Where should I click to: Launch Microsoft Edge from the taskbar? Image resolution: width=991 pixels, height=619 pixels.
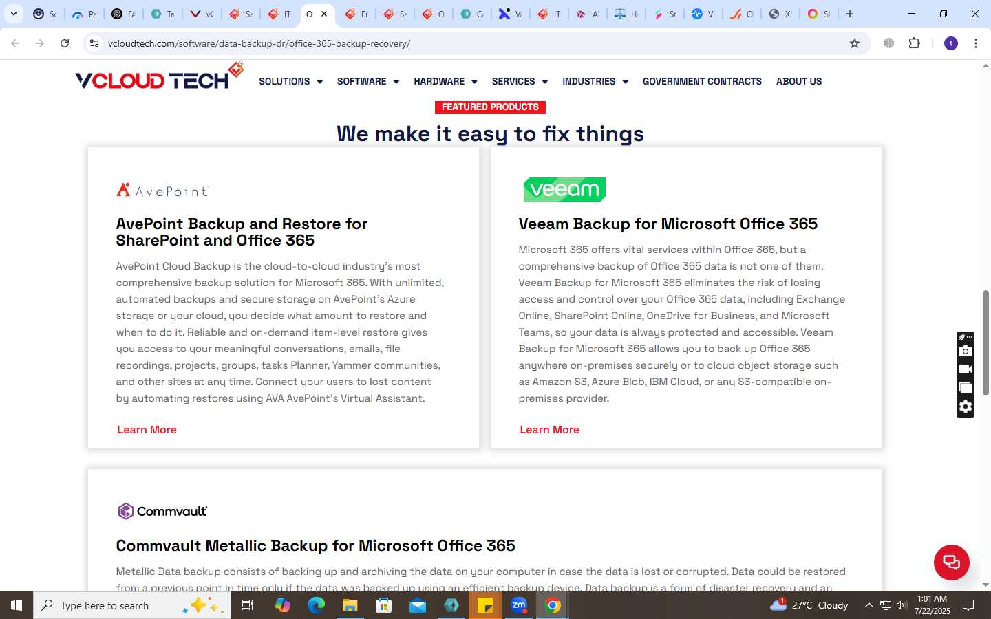316,605
